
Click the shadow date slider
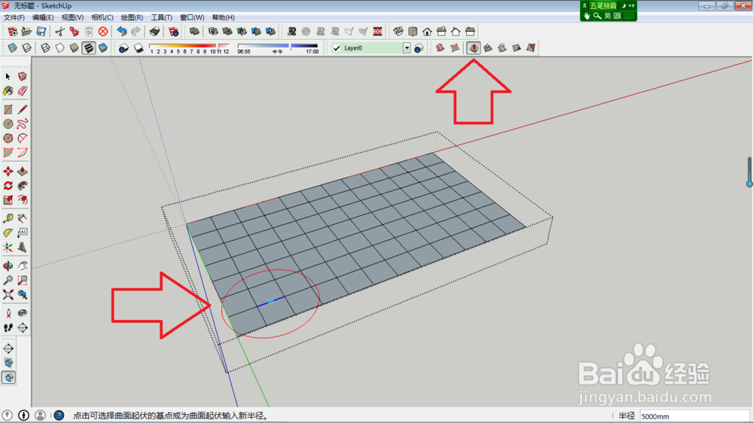click(x=189, y=46)
